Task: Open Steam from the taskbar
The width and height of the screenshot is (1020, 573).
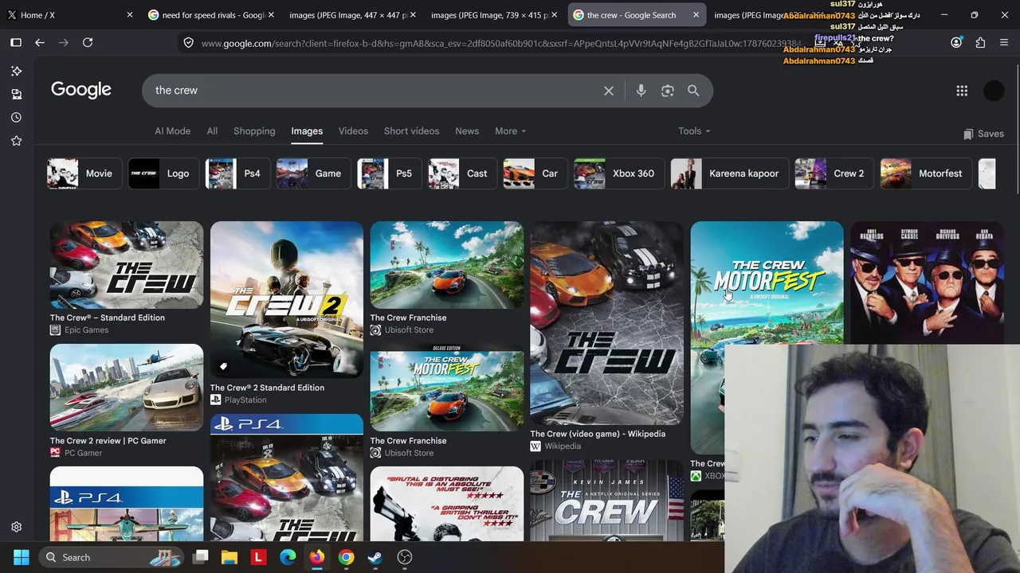Action: point(375,557)
